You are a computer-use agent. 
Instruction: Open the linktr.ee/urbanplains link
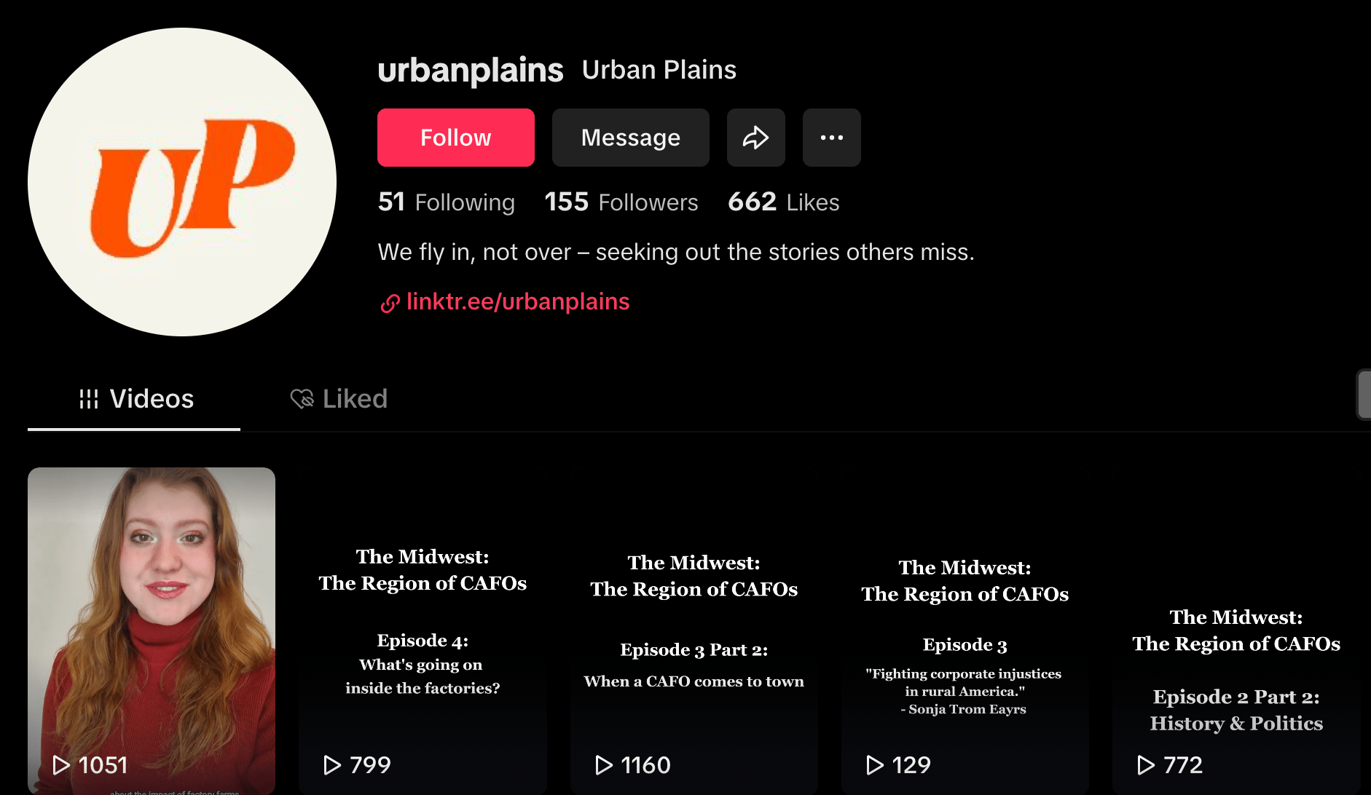517,301
